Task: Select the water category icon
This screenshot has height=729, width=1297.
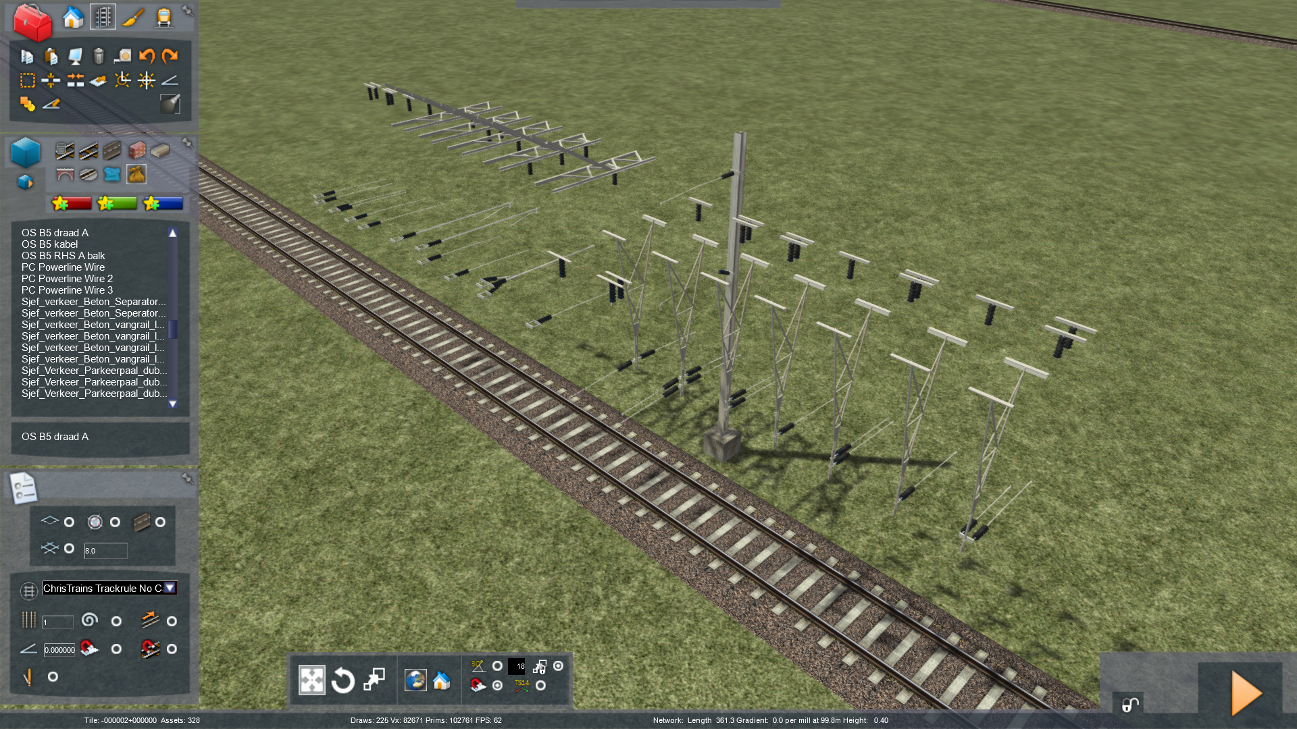Action: (112, 175)
